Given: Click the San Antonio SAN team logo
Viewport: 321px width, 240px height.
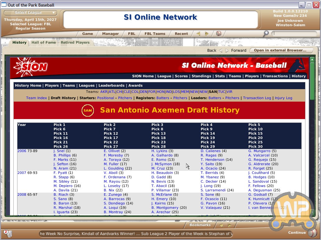Looking at the screenshot, I should click(88, 110).
